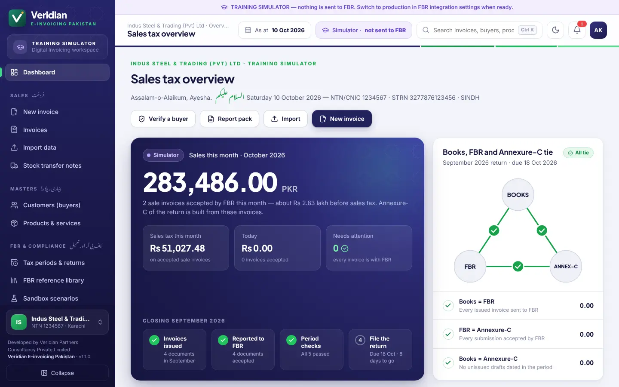Click the BOOKS node in triangle

(x=518, y=195)
